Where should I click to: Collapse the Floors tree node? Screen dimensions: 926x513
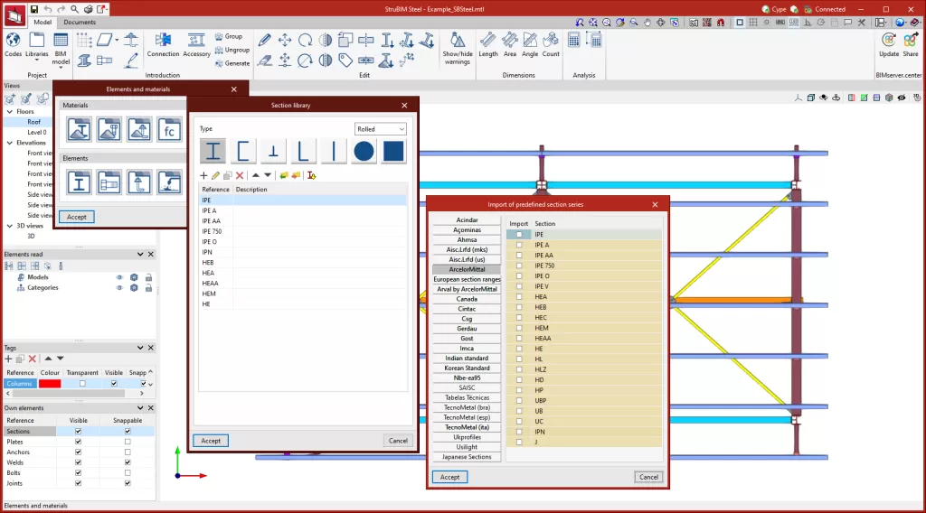(x=8, y=111)
